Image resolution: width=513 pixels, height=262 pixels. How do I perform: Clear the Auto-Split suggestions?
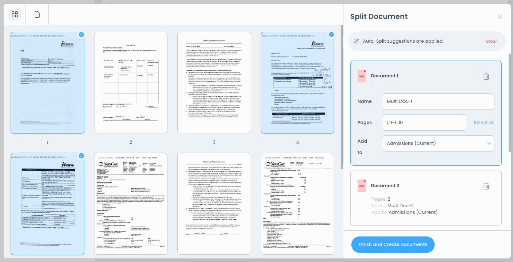(x=491, y=41)
